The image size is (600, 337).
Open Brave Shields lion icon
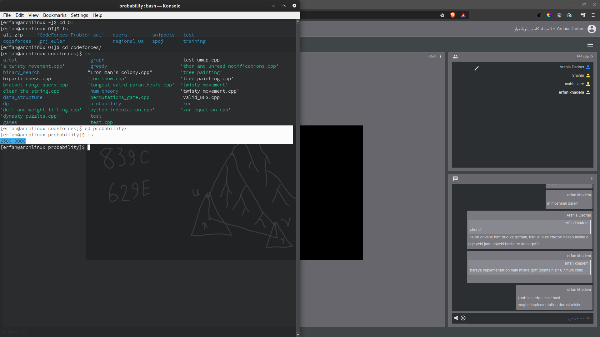(453, 15)
